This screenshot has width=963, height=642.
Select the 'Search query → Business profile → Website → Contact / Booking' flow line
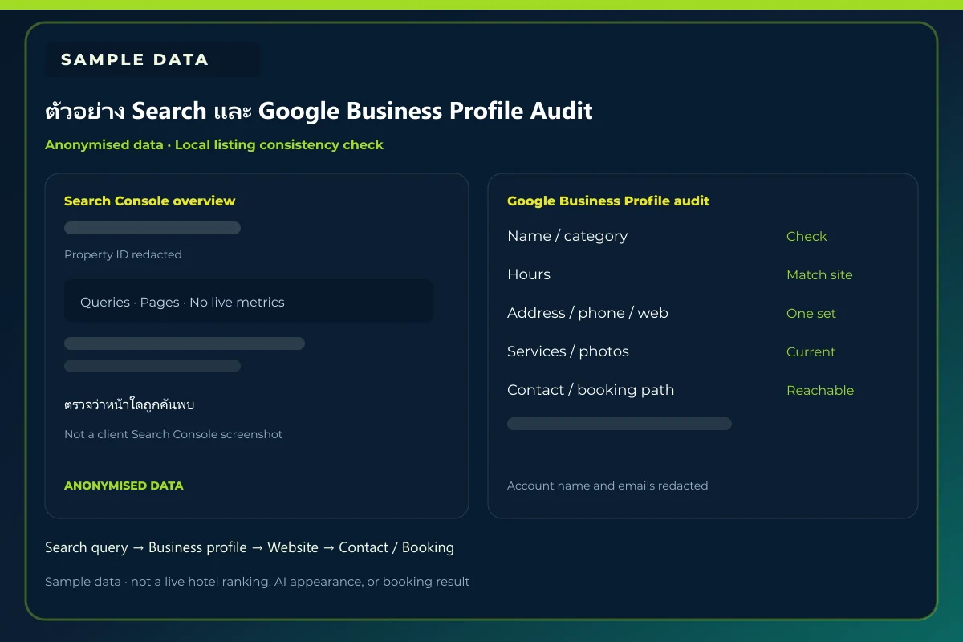pos(250,547)
